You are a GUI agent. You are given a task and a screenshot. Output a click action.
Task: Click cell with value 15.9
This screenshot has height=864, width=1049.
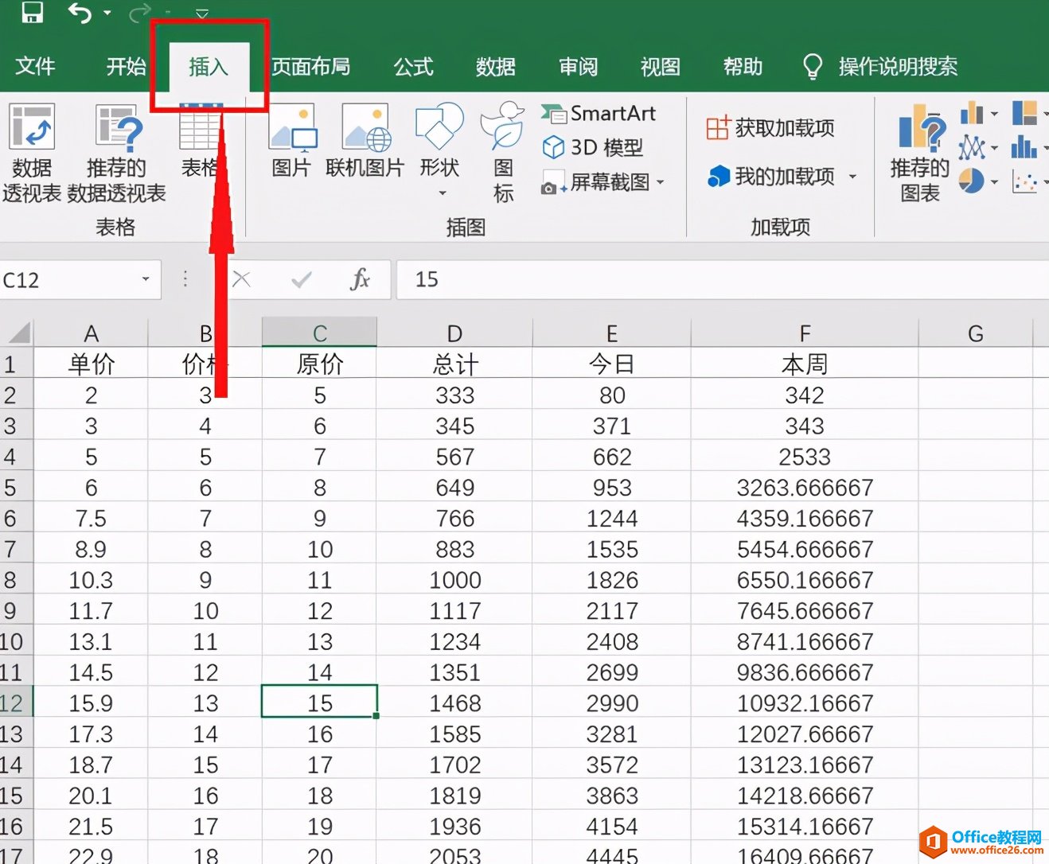[92, 702]
